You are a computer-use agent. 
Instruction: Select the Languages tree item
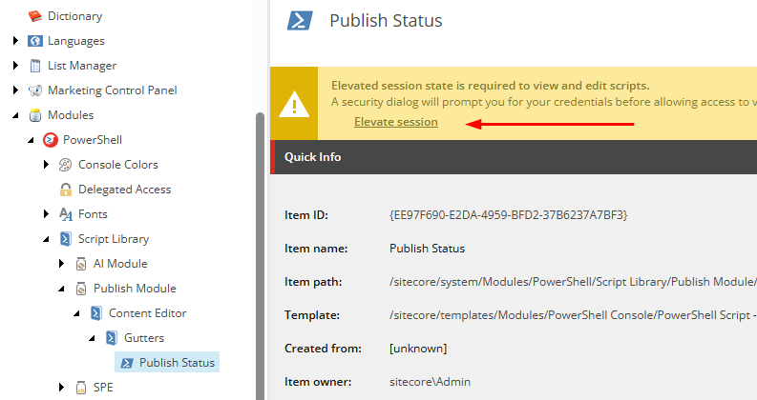coord(75,41)
